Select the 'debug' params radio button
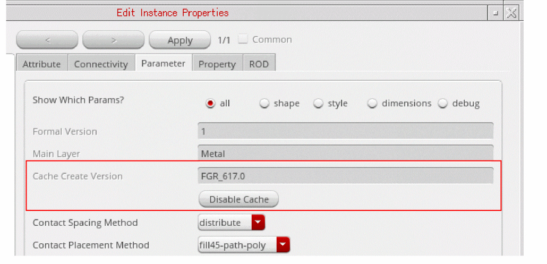This screenshot has height=264, width=547. (443, 104)
